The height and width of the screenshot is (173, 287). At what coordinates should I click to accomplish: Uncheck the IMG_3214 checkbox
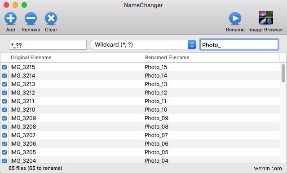click(4, 76)
